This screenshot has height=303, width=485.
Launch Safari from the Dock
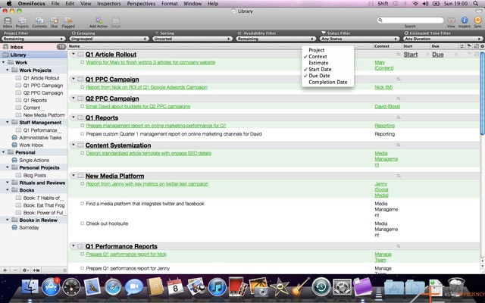pyautogui.click(x=113, y=287)
